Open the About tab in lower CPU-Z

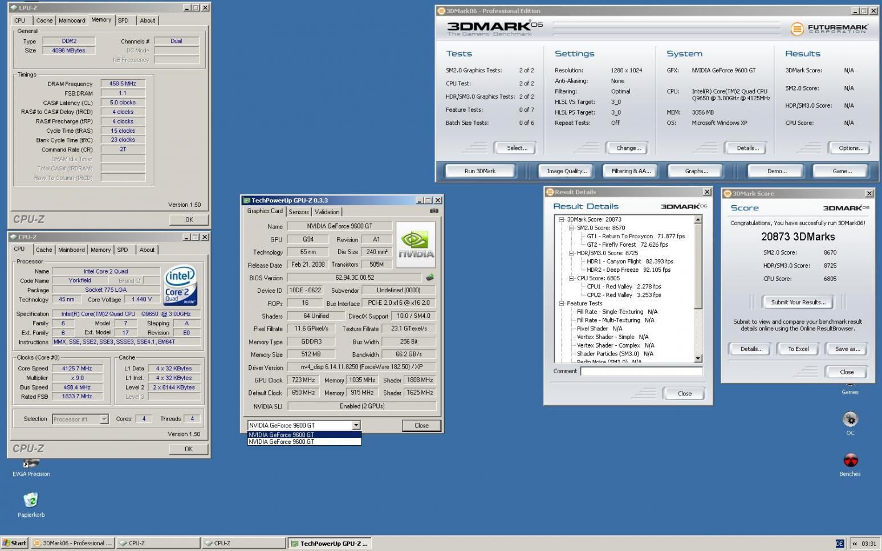[147, 250]
